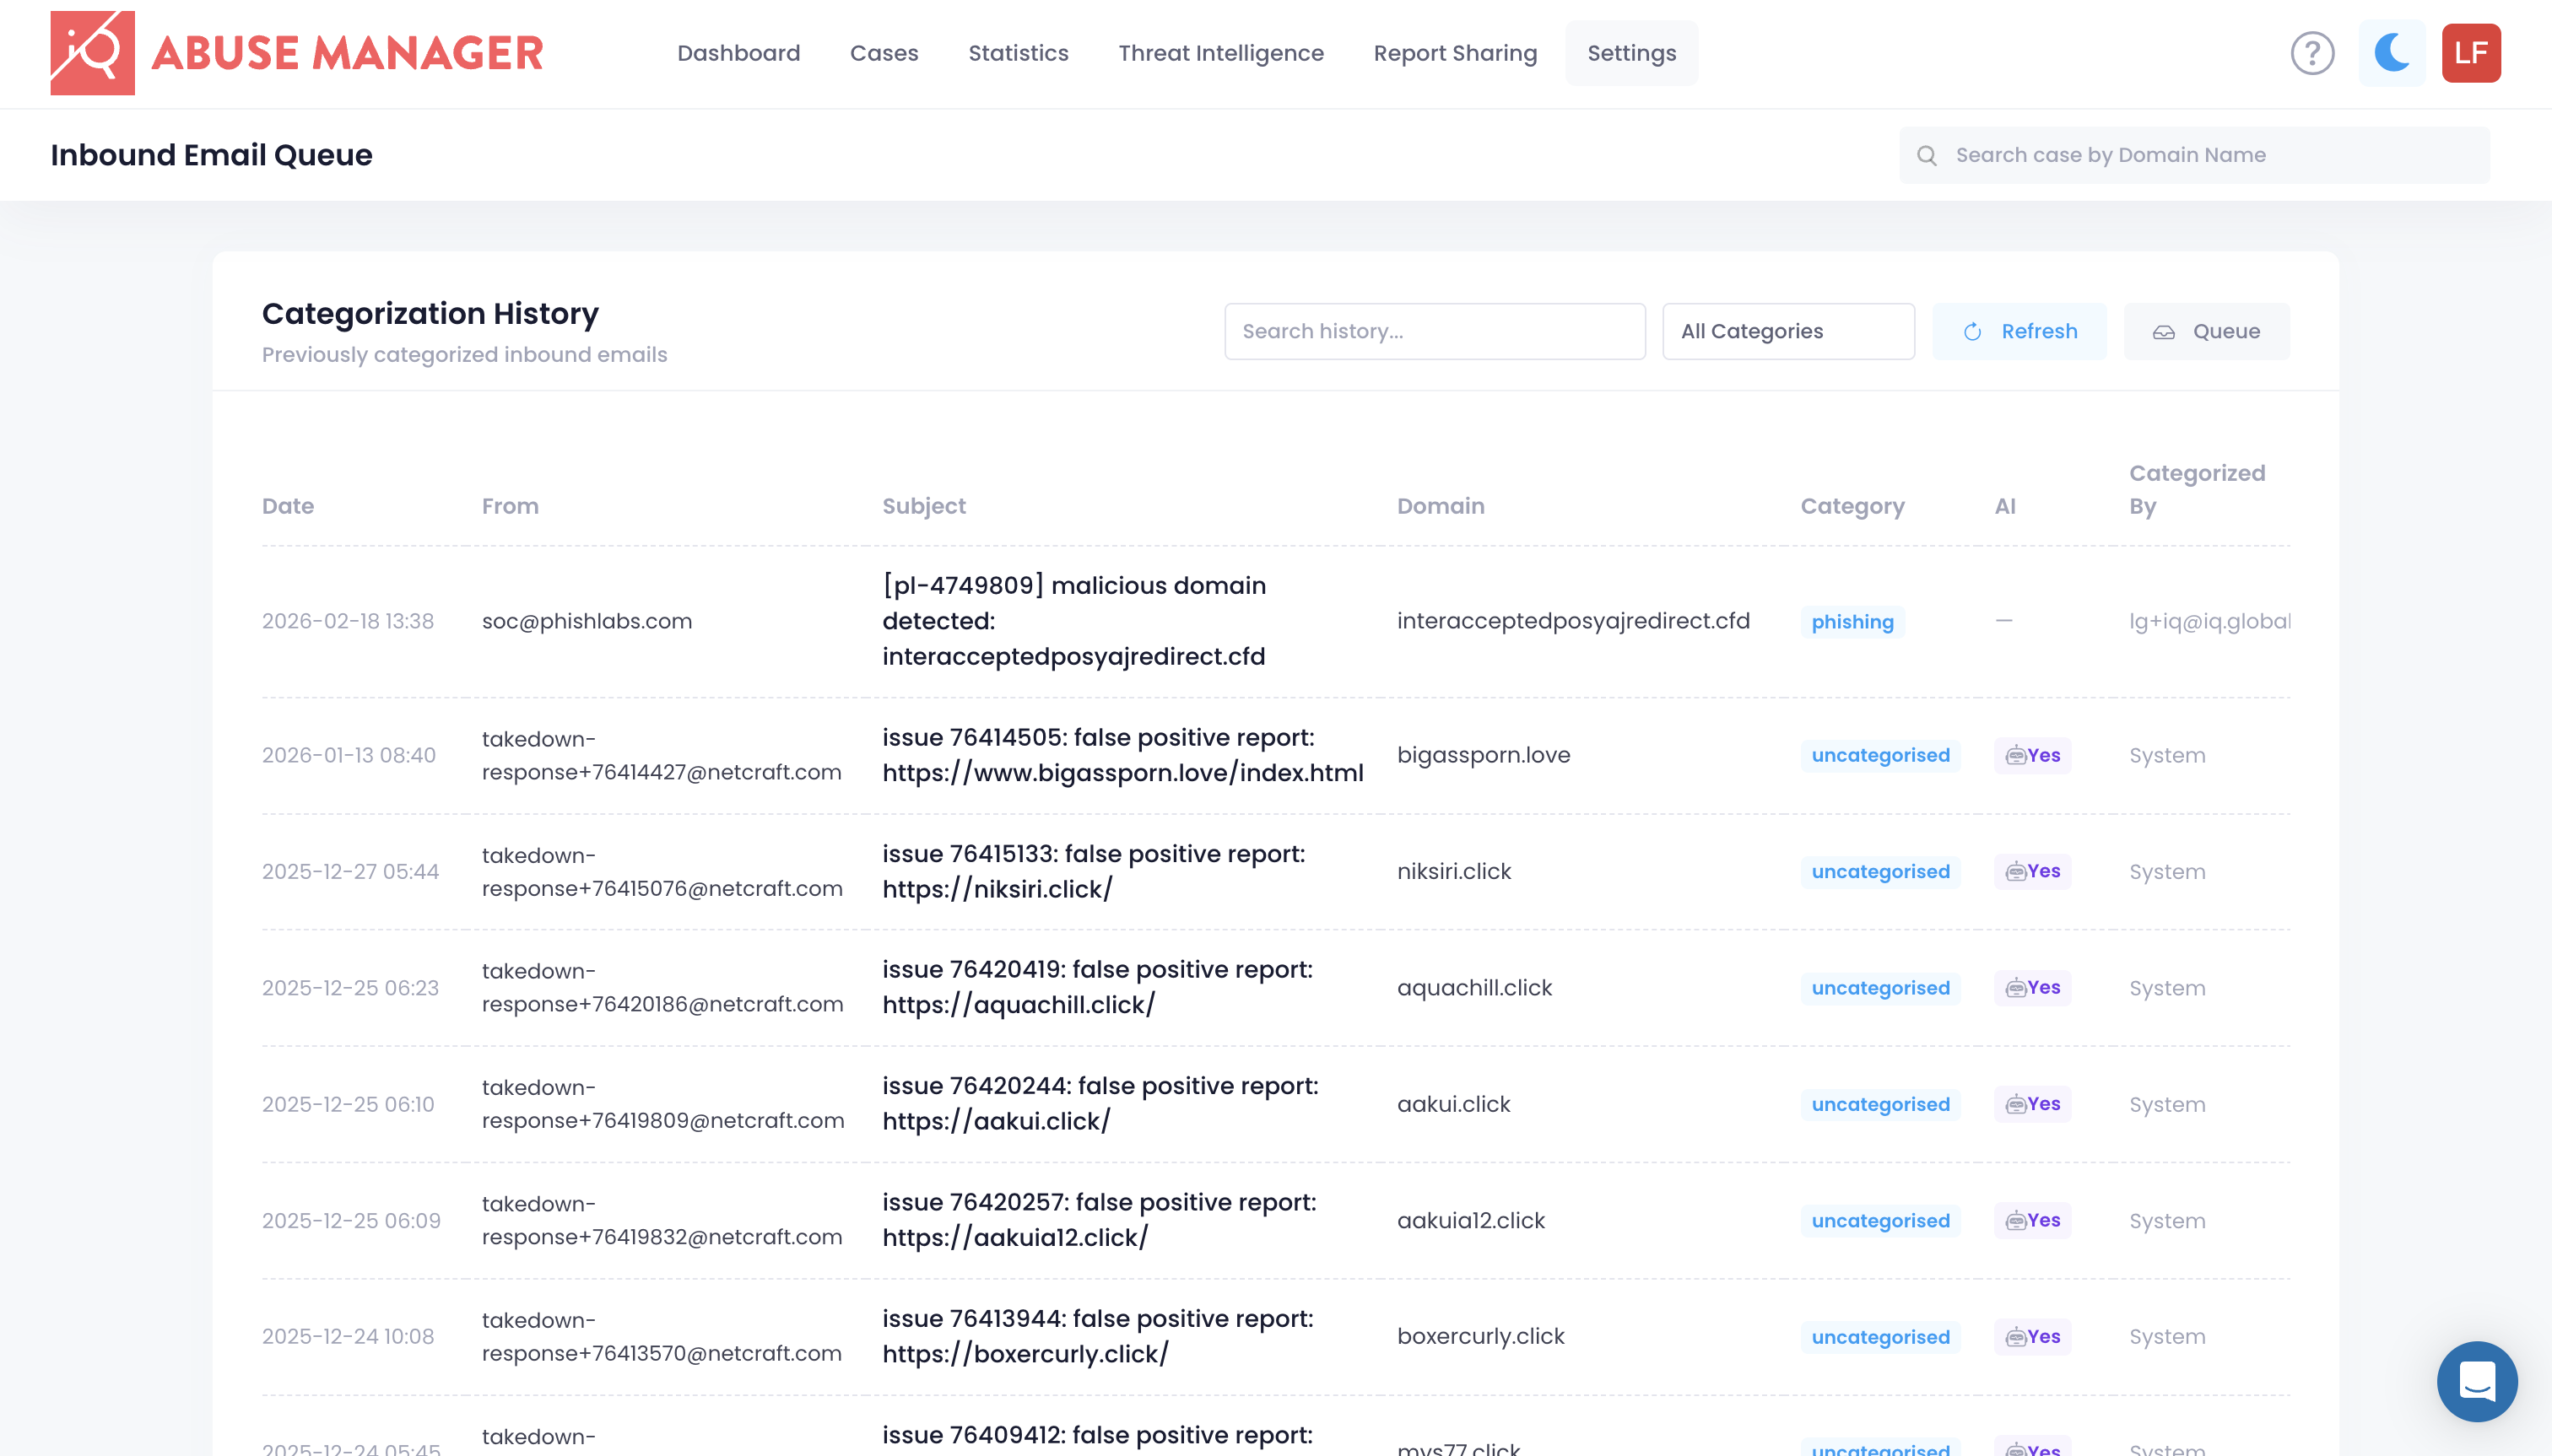Focus the Search case by Domain Name field

click(2194, 155)
